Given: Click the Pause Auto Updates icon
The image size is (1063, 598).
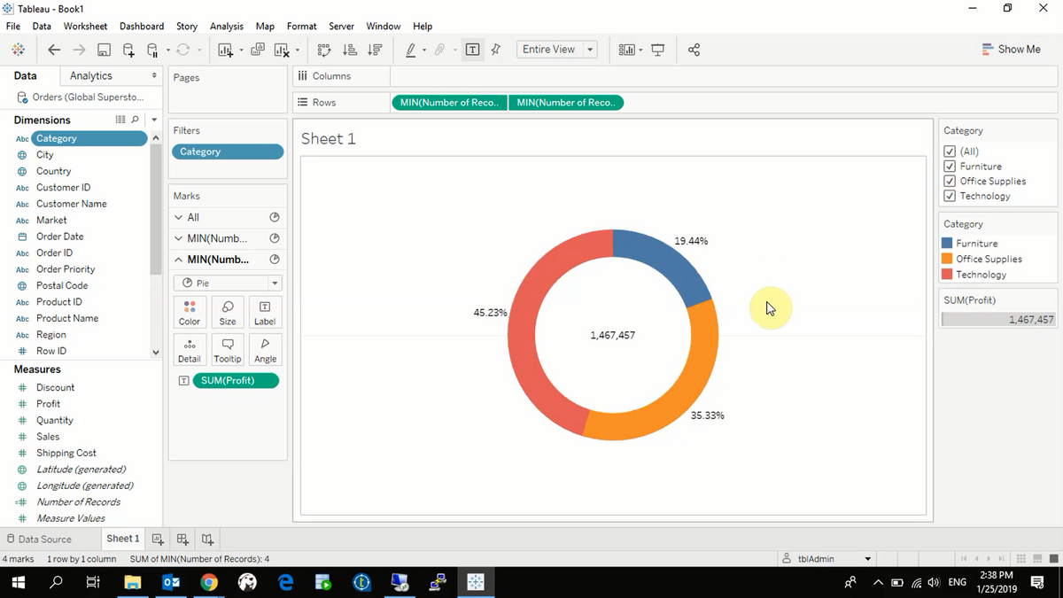Looking at the screenshot, I should click(152, 50).
